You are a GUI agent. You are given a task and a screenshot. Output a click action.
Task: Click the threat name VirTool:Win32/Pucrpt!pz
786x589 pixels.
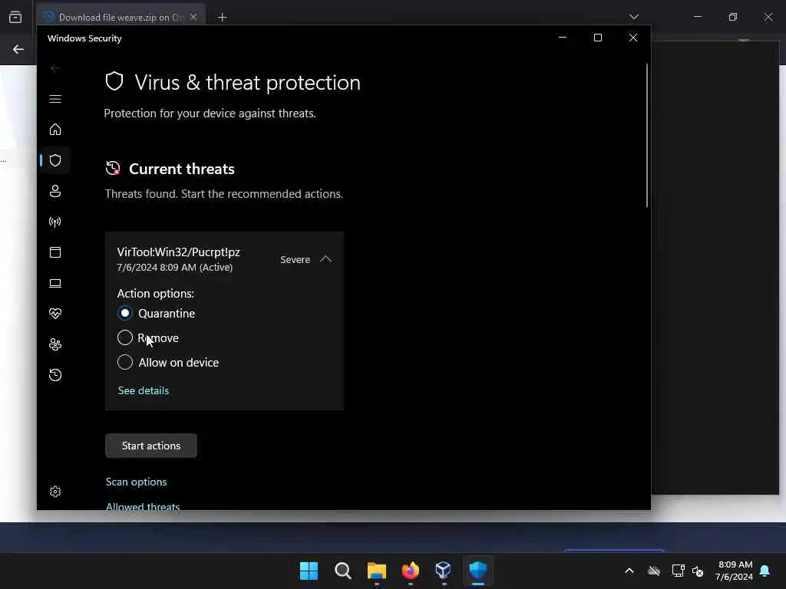click(178, 252)
